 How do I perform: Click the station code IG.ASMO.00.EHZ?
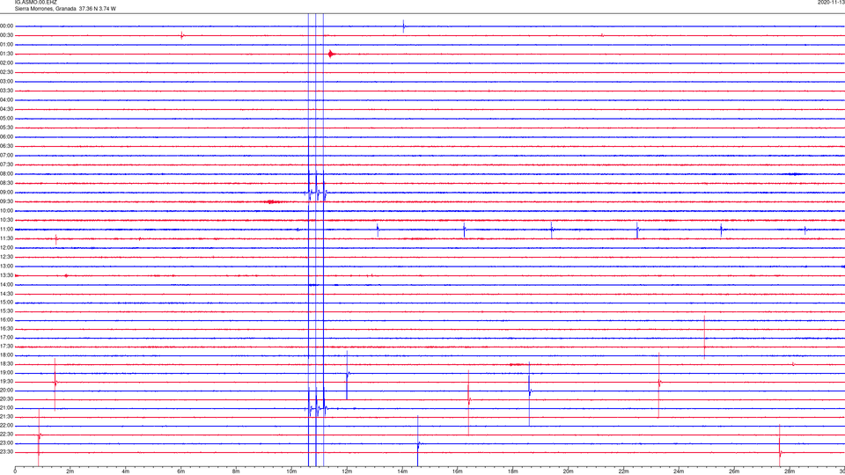[35, 3]
